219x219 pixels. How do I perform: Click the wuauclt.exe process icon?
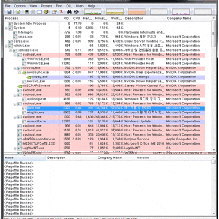[24, 121]
